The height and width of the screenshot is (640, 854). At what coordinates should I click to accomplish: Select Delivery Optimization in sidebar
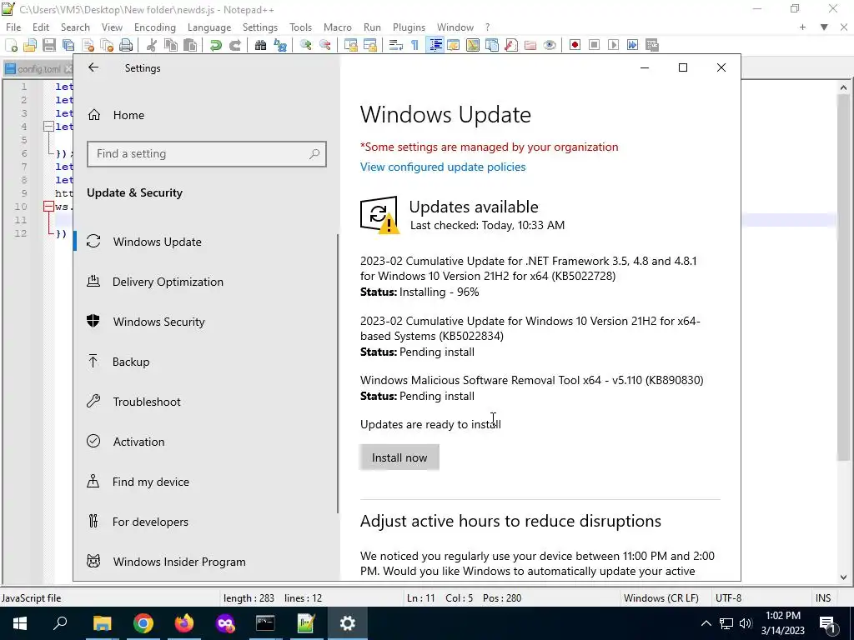pos(168,282)
